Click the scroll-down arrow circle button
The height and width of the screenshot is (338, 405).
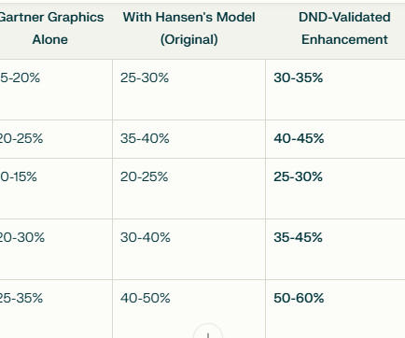pos(208,331)
